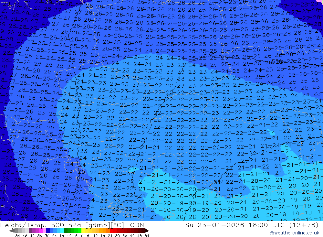
Task: Click the '544' height contour label on the map
Action: 219,182
